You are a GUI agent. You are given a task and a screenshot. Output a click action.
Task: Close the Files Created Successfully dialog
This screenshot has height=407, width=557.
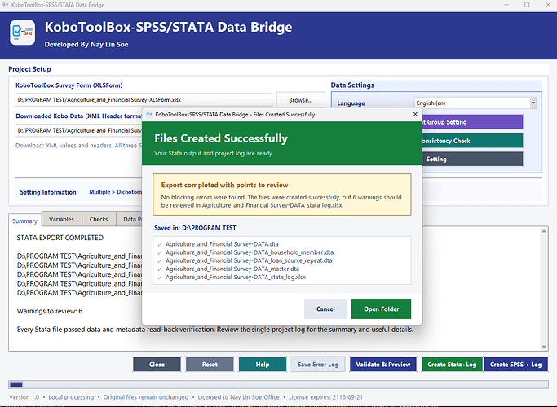(x=415, y=114)
